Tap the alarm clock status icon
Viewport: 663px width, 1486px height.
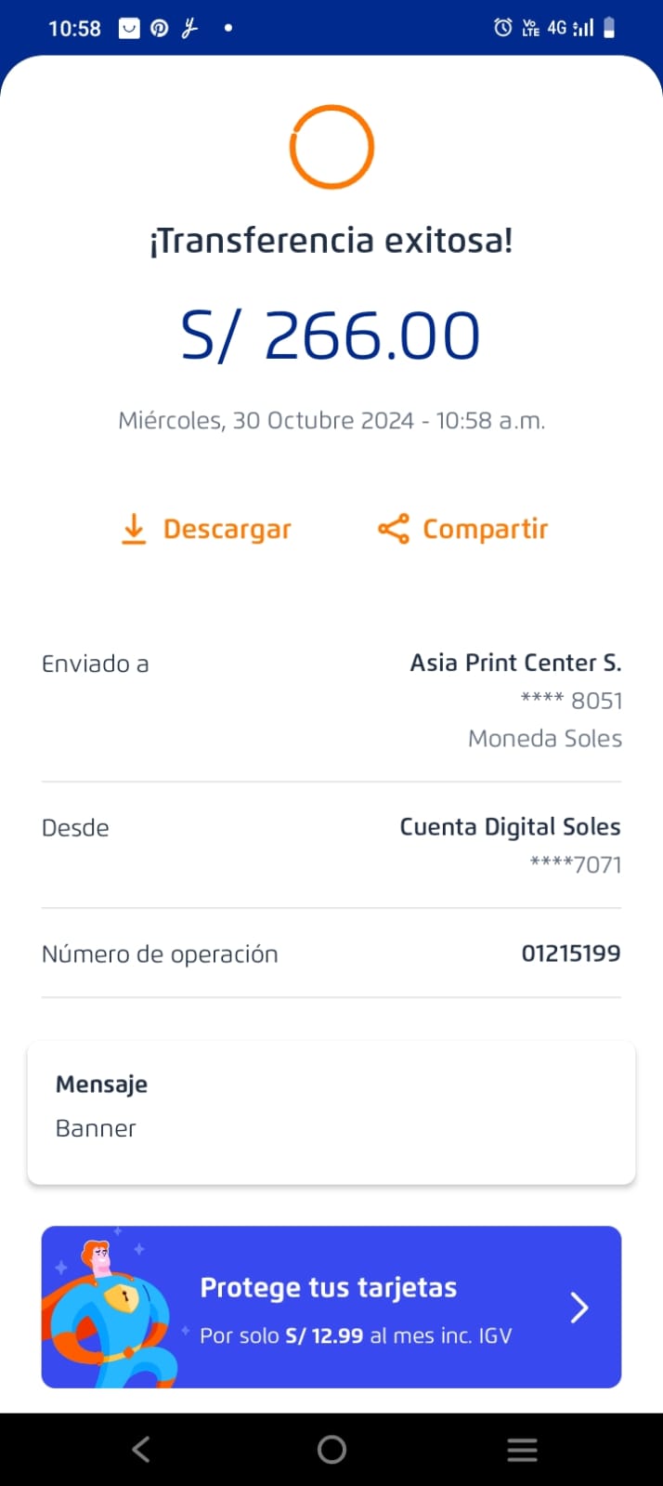point(502,28)
